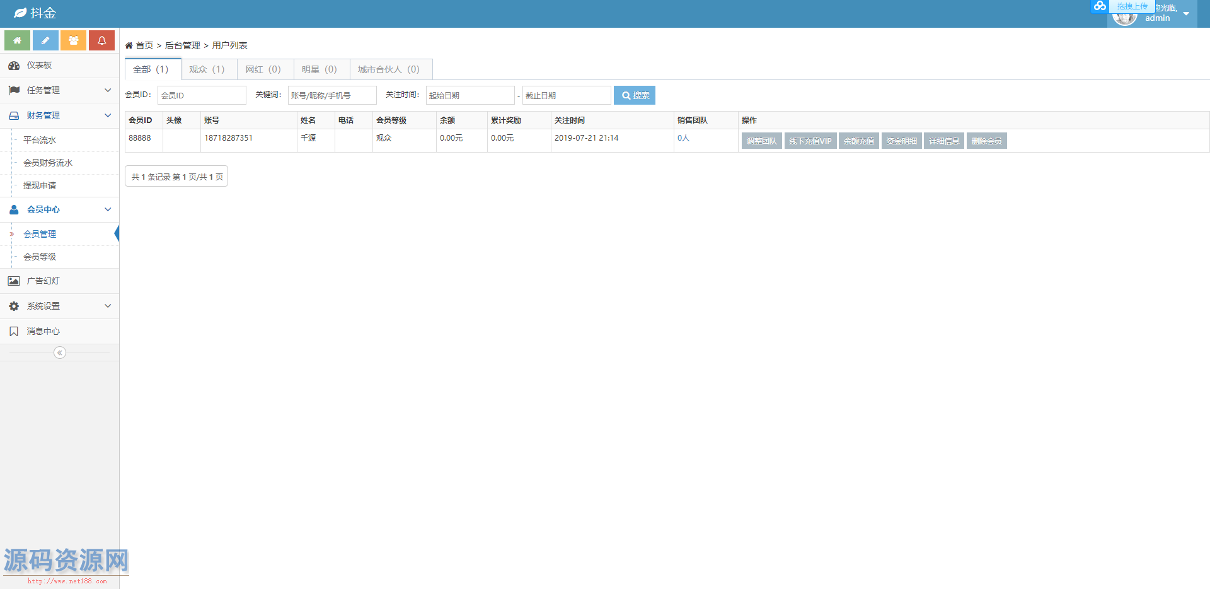The image size is (1210, 589).
Task: Switch to the 观众 (1) tab
Action: point(207,69)
